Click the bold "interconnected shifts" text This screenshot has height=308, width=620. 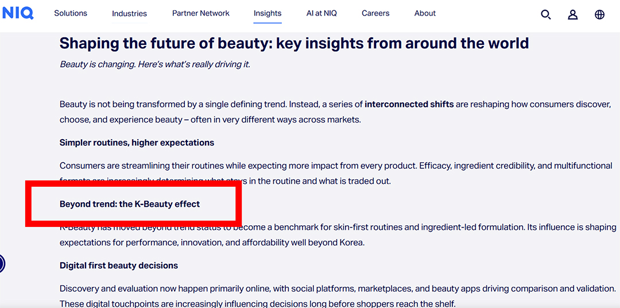pyautogui.click(x=409, y=104)
